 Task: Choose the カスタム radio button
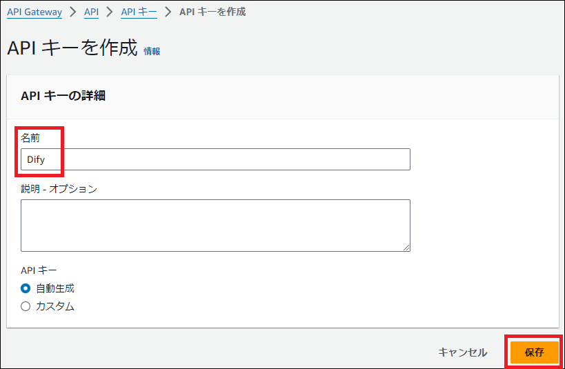26,306
